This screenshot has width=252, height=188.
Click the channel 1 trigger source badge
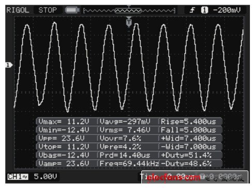coord(204,10)
